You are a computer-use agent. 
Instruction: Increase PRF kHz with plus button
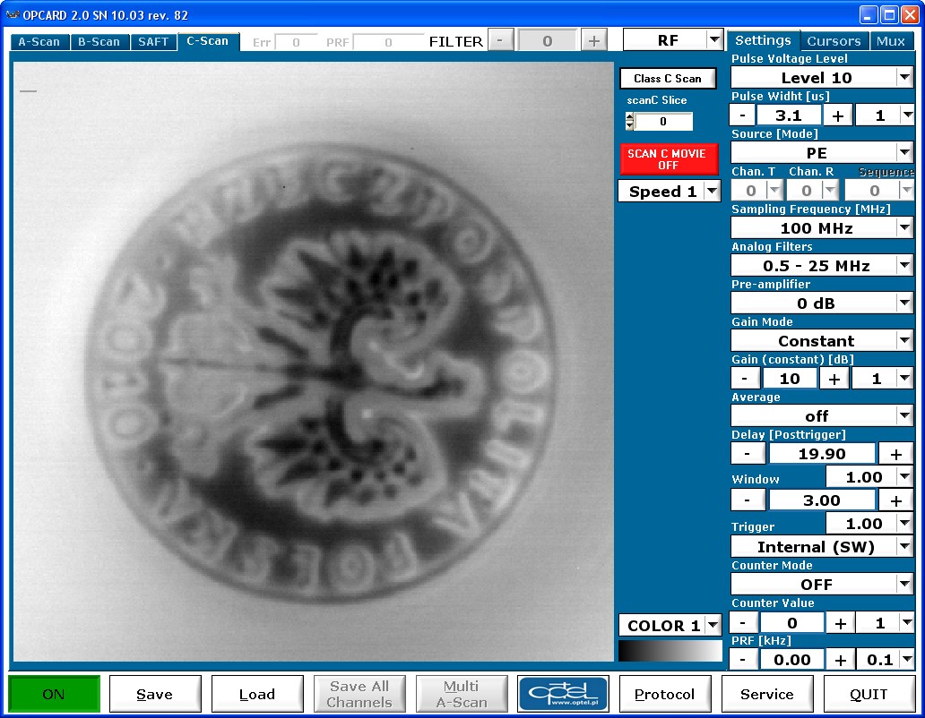pos(840,660)
